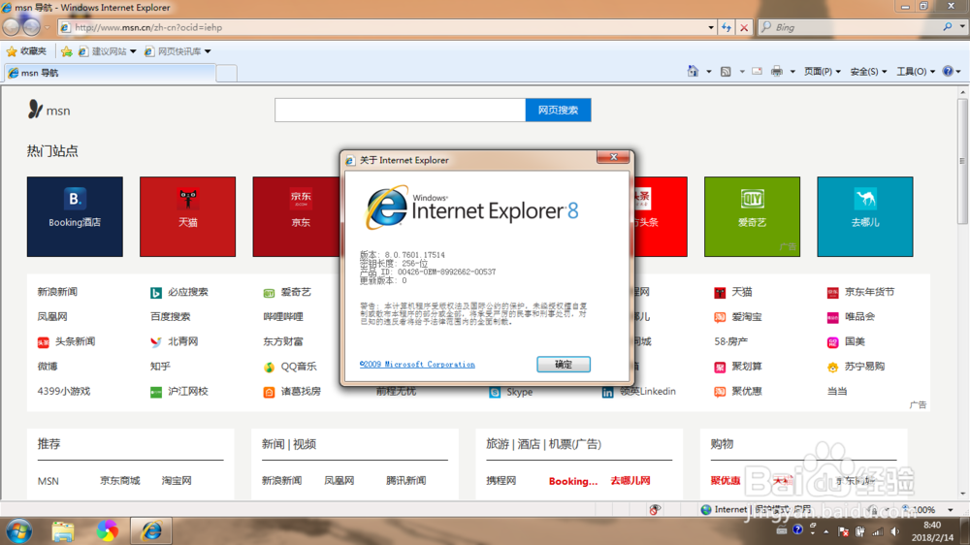This screenshot has height=545, width=970.
Task: Click 收藏夹 favorites label
Action: click(x=33, y=51)
